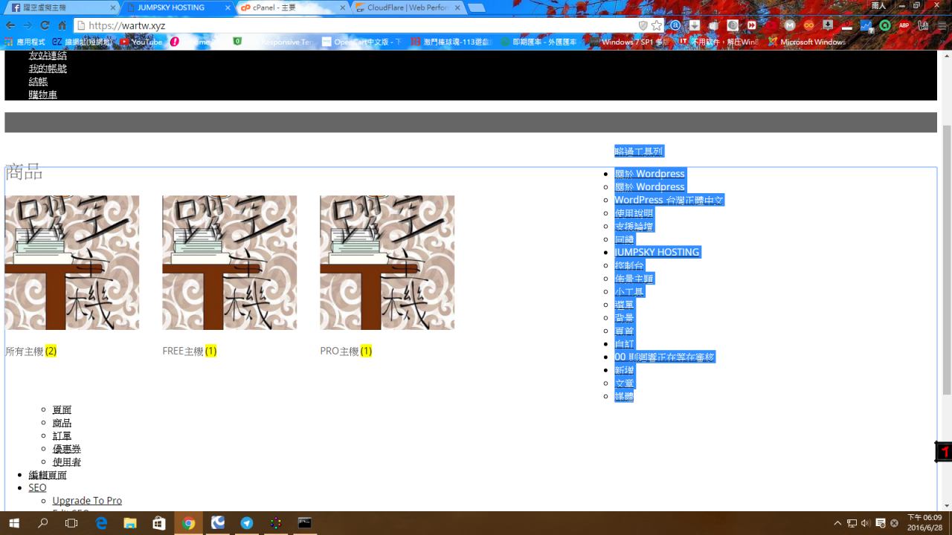Switch to the Facebook 躍空虛擬主機 tab
The height and width of the screenshot is (535, 952).
(x=61, y=7)
